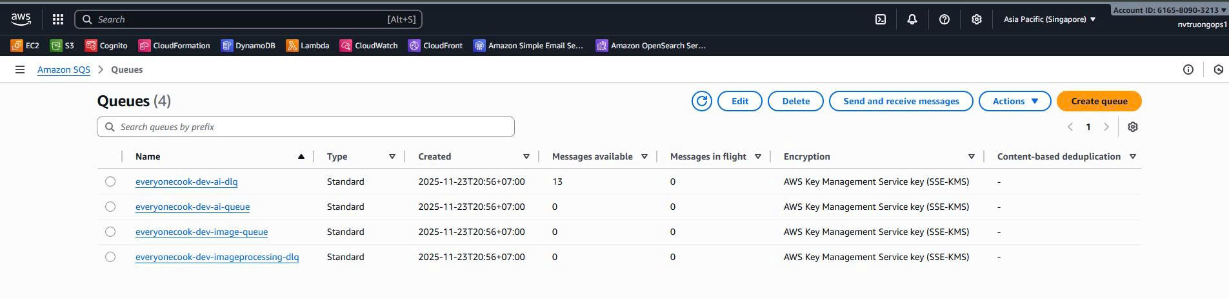Click the Queues breadcrumb text
The image size is (1229, 298).
point(126,70)
